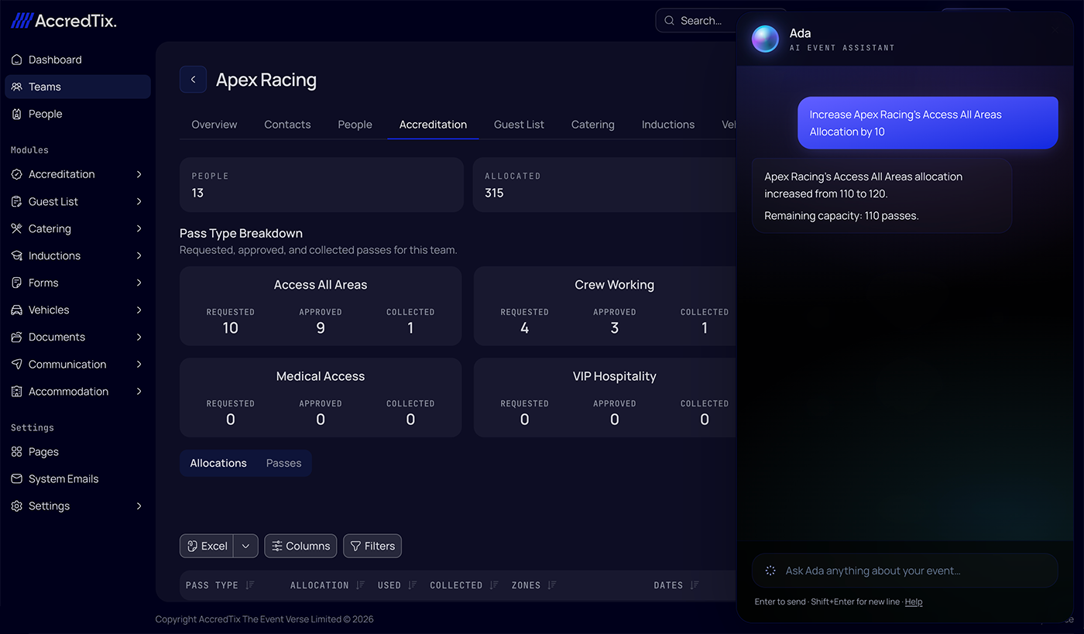Click Ada's glowing orb avatar
Image resolution: width=1084 pixels, height=634 pixels.
click(765, 39)
